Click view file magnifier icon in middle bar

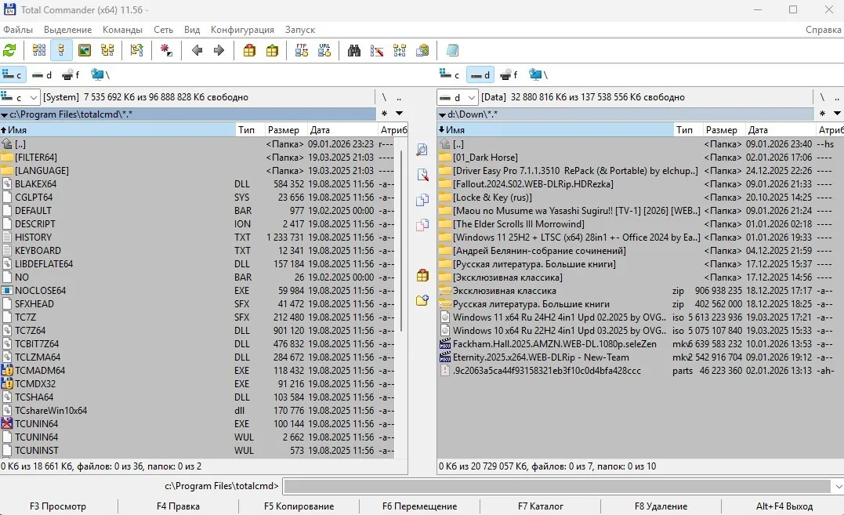pos(422,150)
